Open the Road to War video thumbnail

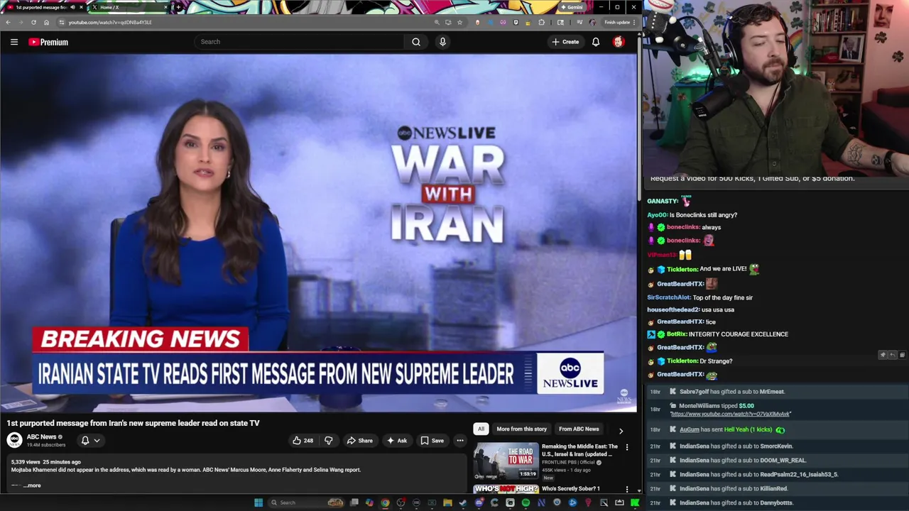click(x=506, y=460)
